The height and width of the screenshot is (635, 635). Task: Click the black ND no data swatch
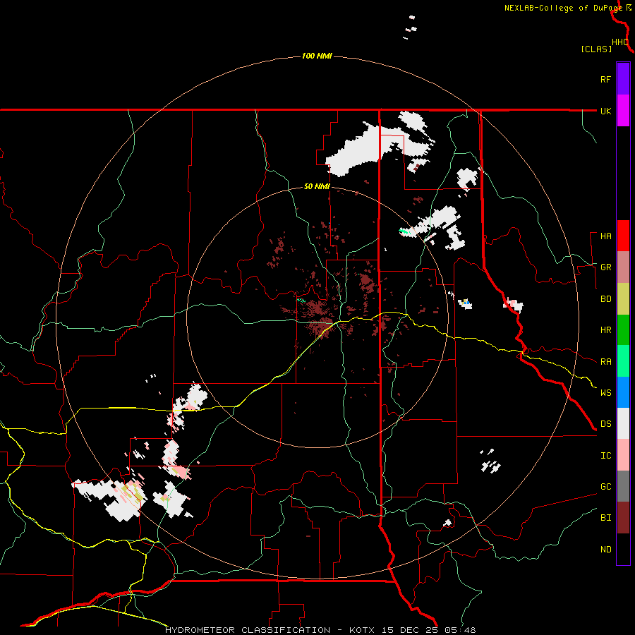point(623,549)
